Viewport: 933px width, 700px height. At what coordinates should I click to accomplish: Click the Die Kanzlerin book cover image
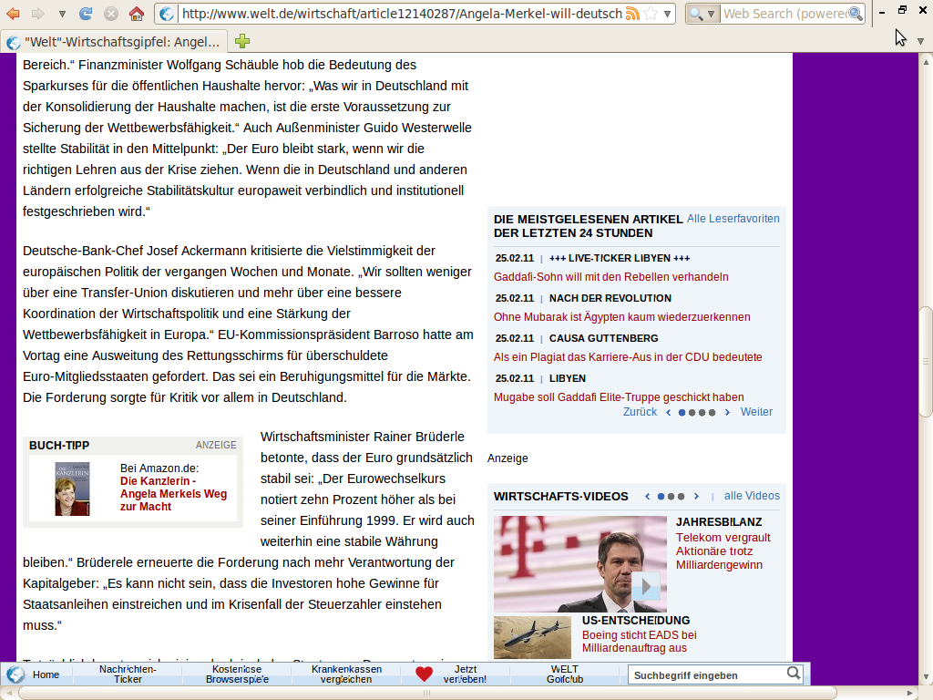73,489
